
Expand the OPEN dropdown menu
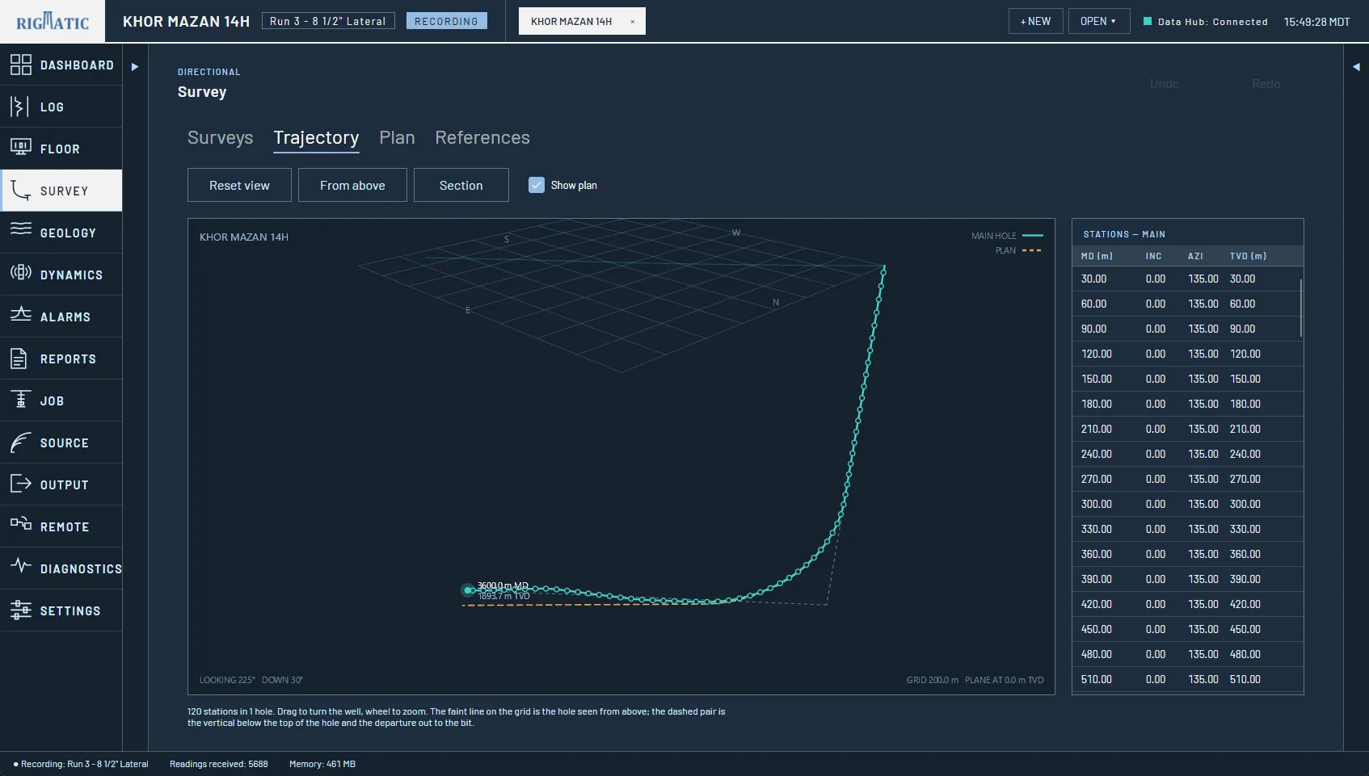coord(1098,21)
